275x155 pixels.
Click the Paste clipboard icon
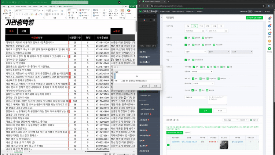click(5, 12)
